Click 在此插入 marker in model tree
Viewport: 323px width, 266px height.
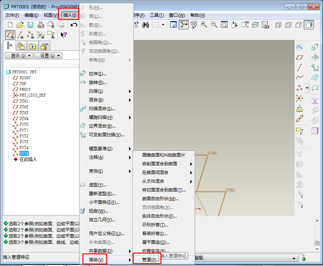pos(28,159)
